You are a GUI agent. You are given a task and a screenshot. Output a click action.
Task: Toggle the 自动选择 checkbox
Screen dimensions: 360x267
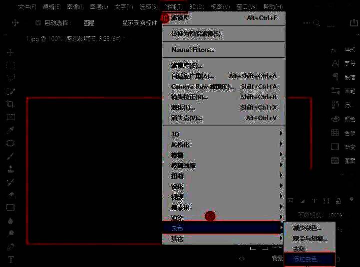[38, 23]
